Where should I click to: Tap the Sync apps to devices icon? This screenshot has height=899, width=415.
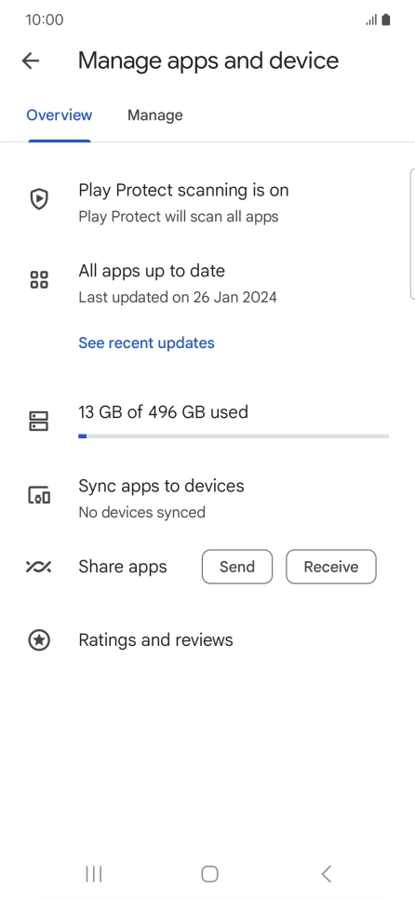tap(39, 495)
